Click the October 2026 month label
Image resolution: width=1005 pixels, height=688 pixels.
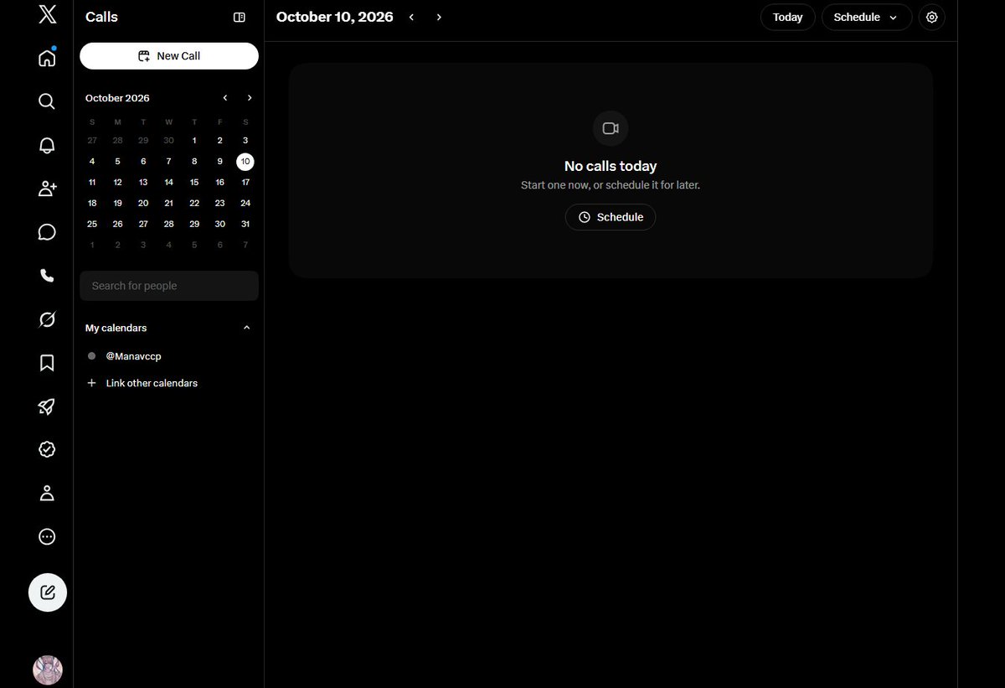(x=117, y=98)
